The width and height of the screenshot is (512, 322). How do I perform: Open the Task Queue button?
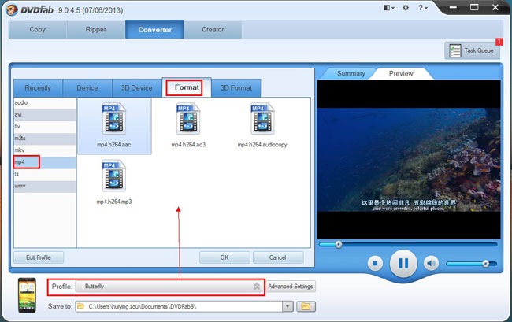click(472, 50)
